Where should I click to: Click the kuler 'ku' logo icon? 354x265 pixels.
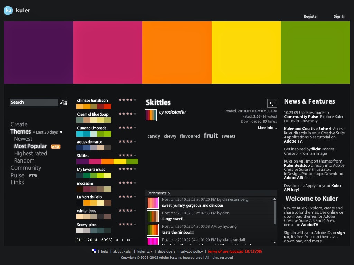click(x=9, y=10)
